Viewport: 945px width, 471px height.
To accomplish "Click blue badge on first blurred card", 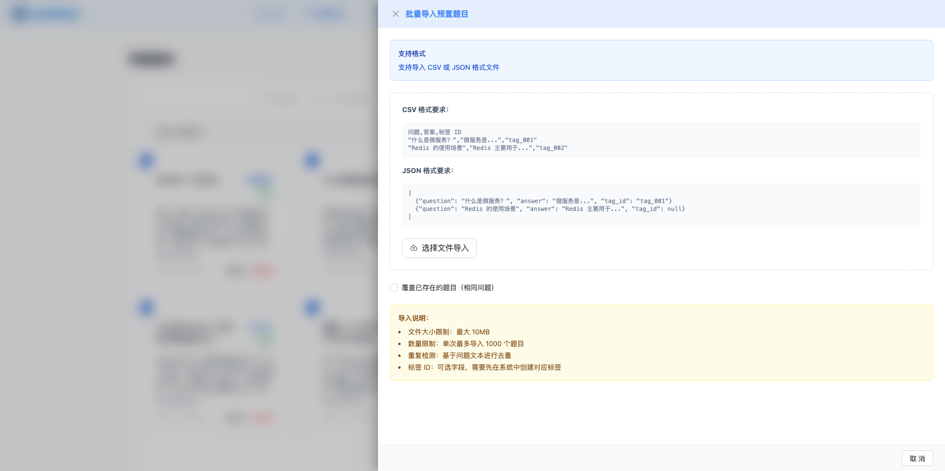I will [146, 161].
